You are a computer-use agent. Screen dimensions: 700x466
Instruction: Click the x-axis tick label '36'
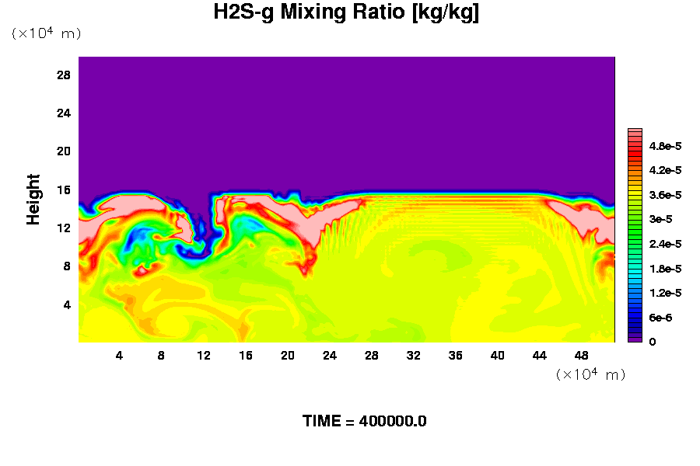coord(455,356)
